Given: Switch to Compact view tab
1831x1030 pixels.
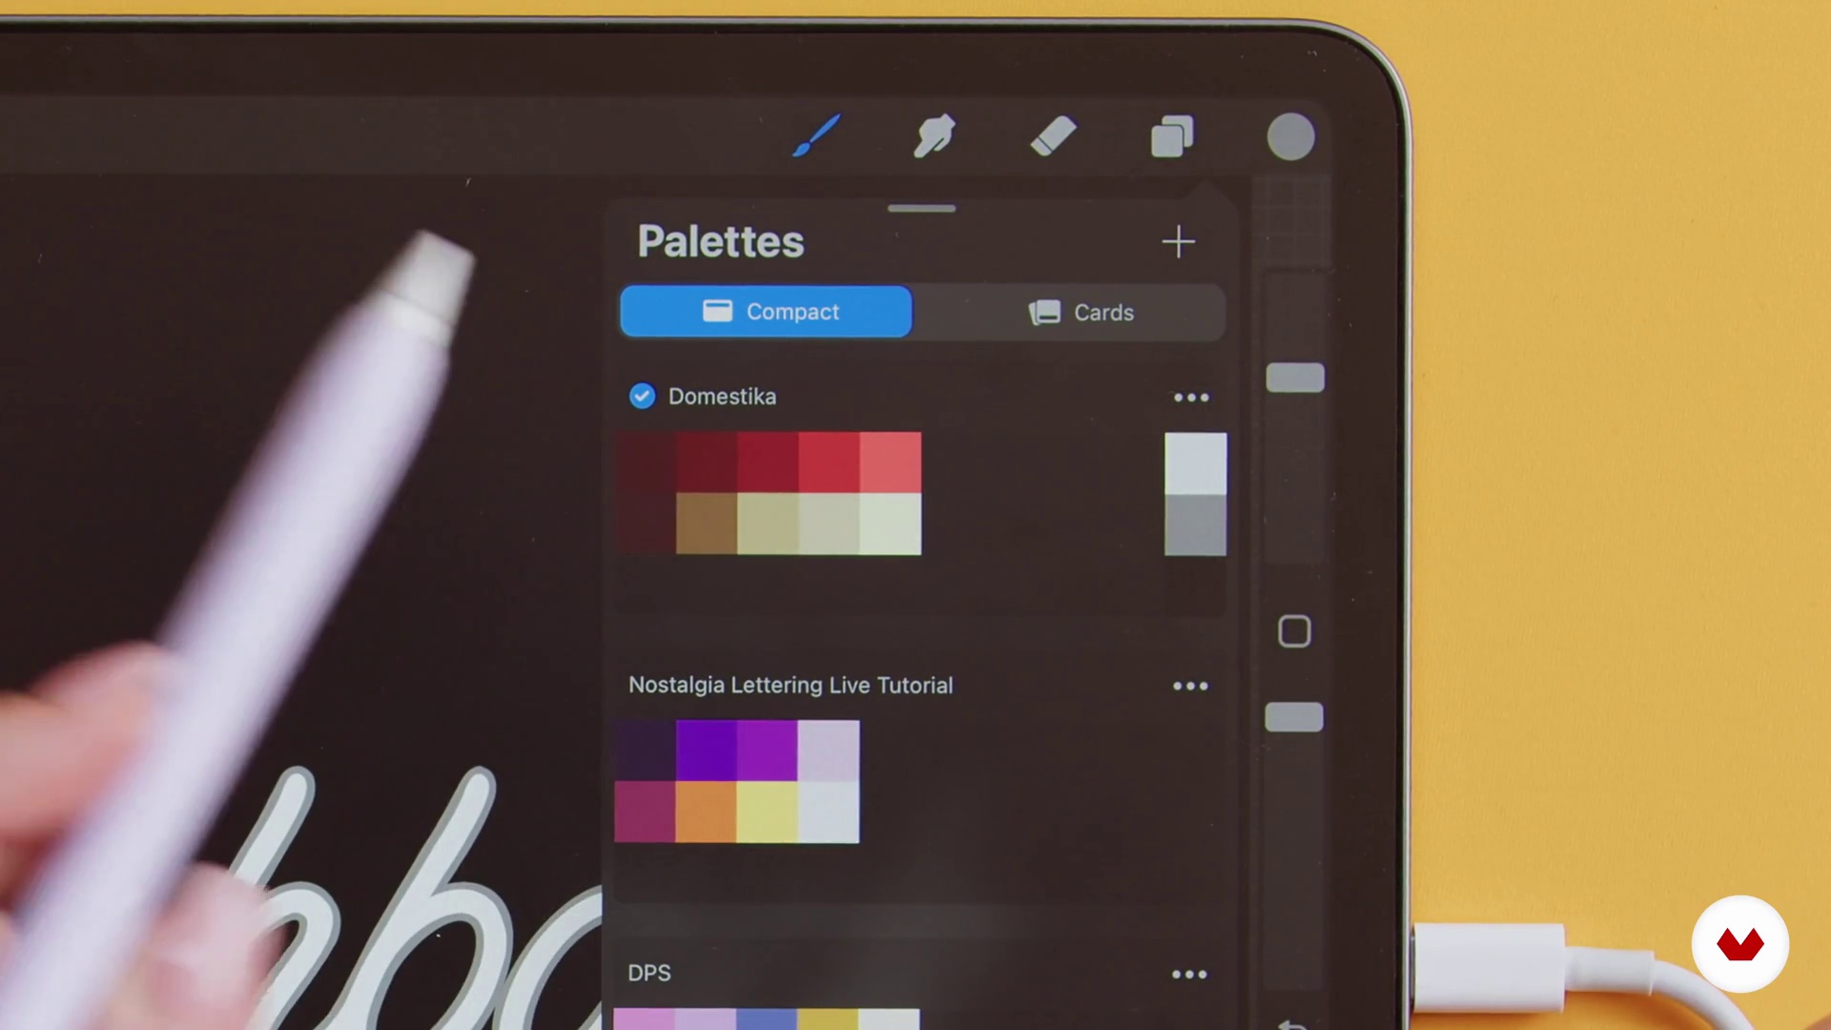Looking at the screenshot, I should click(x=766, y=312).
